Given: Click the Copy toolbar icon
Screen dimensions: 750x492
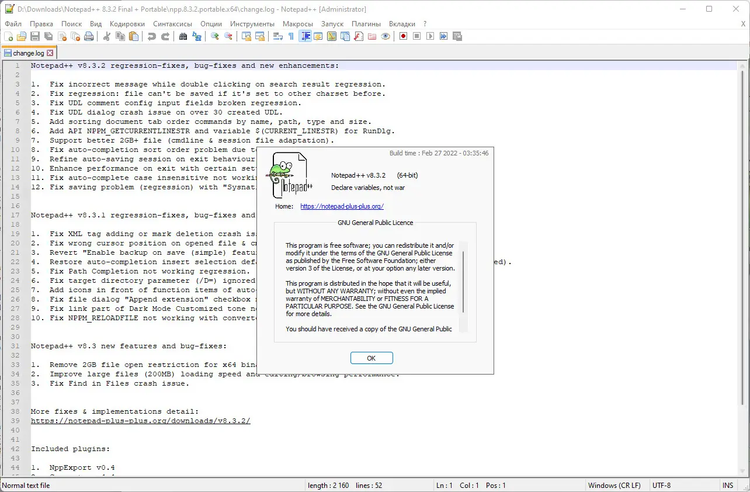Looking at the screenshot, I should coord(120,36).
